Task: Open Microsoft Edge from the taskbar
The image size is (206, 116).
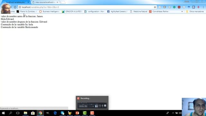Action: click(x=55, y=113)
